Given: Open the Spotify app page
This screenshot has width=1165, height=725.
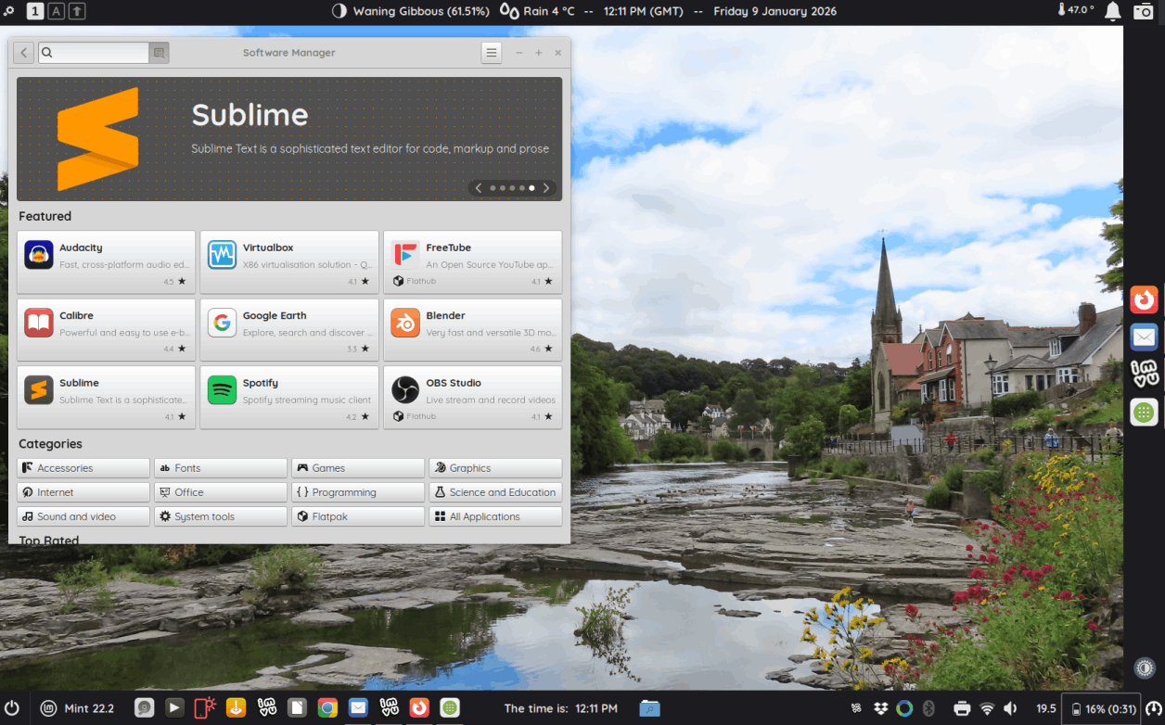Looking at the screenshot, I should coord(288,398).
